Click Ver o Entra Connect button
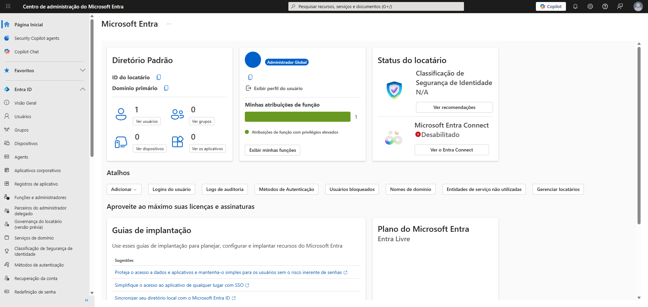This screenshot has width=648, height=307. pos(451,150)
